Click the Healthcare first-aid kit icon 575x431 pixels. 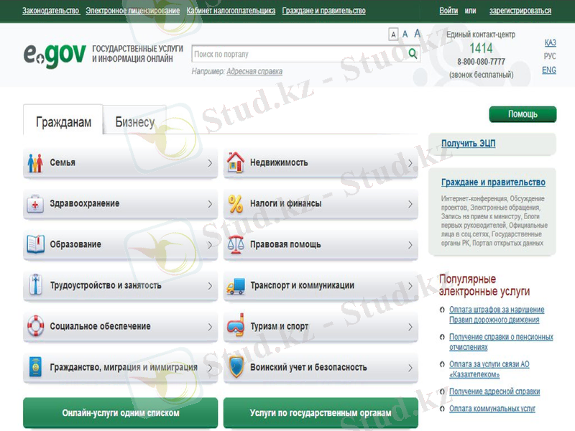pyautogui.click(x=35, y=204)
